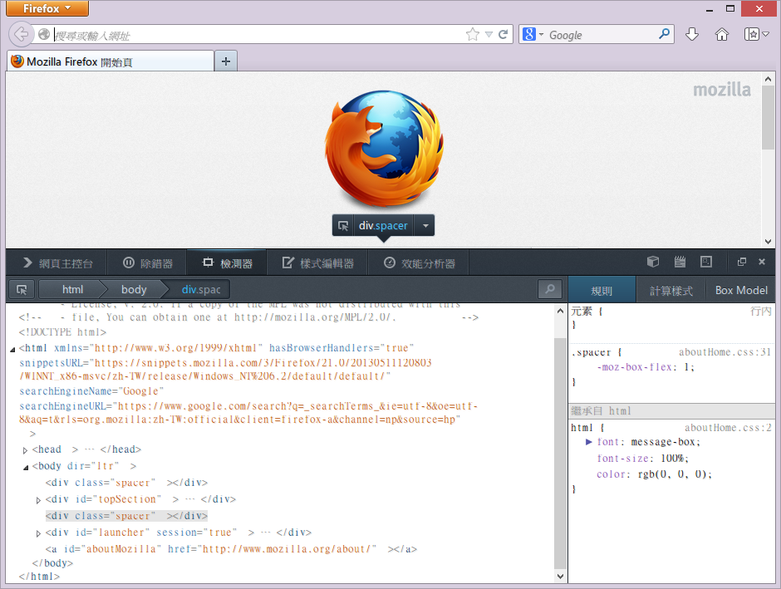The width and height of the screenshot is (781, 589).
Task: Expand the font property in rules
Action: tap(589, 442)
